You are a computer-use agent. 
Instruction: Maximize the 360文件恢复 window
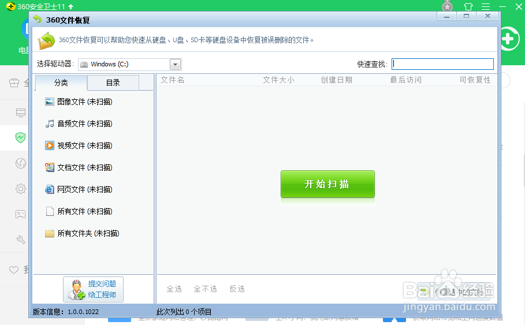466,16
